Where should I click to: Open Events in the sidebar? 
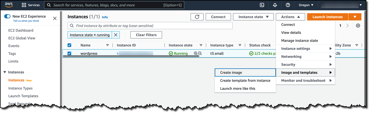tap(14, 46)
